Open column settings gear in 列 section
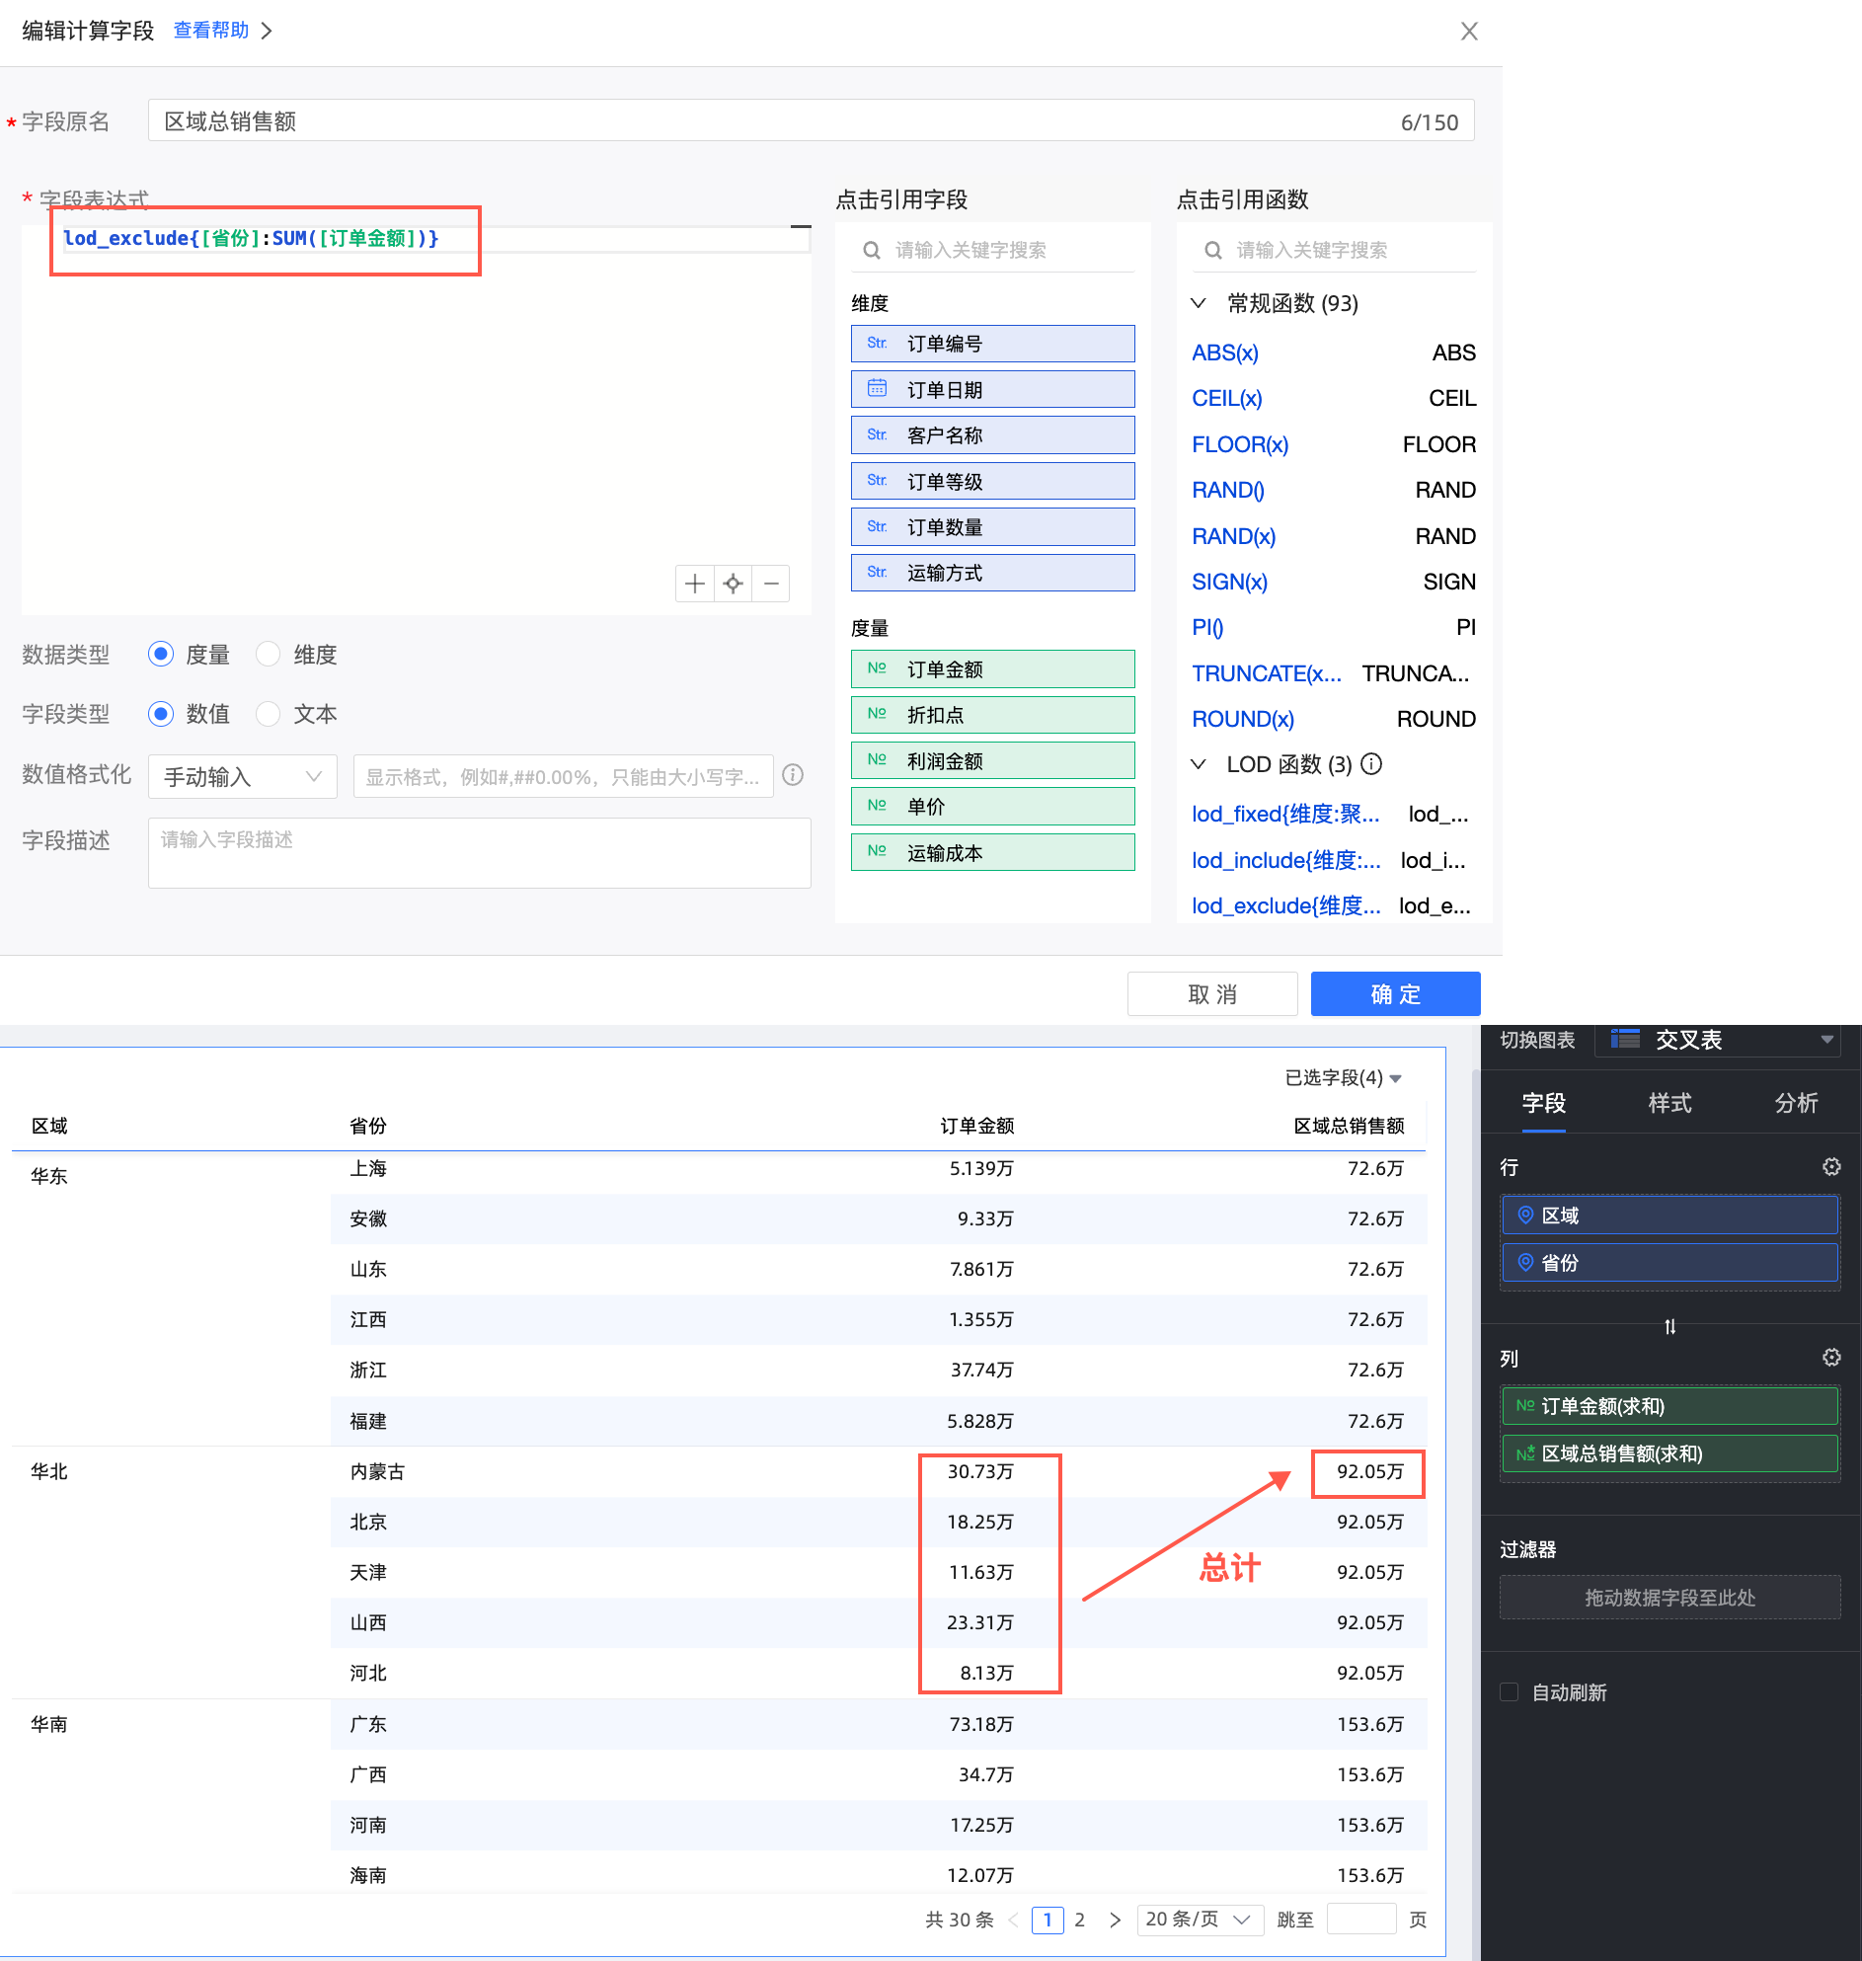The width and height of the screenshot is (1862, 1961). click(1831, 1358)
